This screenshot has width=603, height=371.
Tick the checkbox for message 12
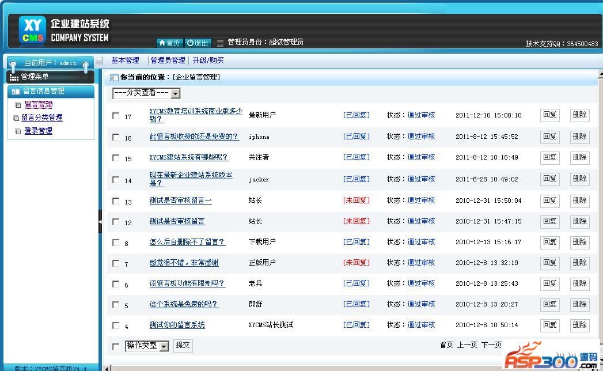coord(116,222)
